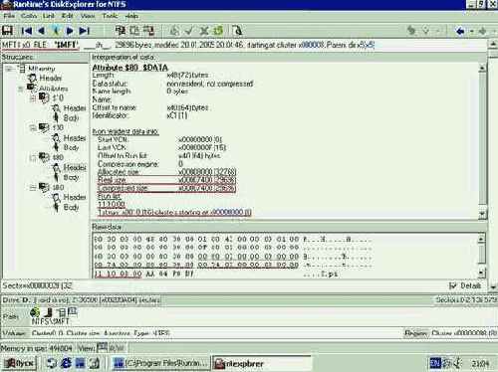The width and height of the screenshot is (498, 372).
Task: Click the drive icon in Path bar
Action: 35,312
